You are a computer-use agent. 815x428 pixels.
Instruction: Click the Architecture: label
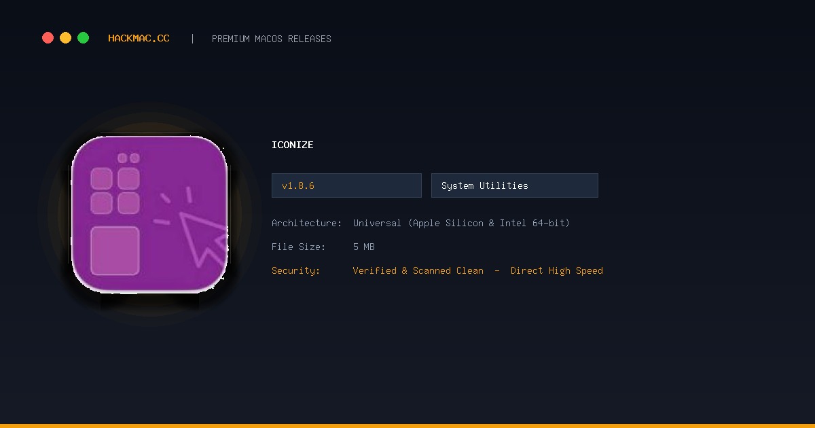307,223
